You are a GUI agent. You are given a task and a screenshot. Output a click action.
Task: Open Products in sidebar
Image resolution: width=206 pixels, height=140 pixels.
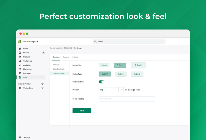(27, 57)
